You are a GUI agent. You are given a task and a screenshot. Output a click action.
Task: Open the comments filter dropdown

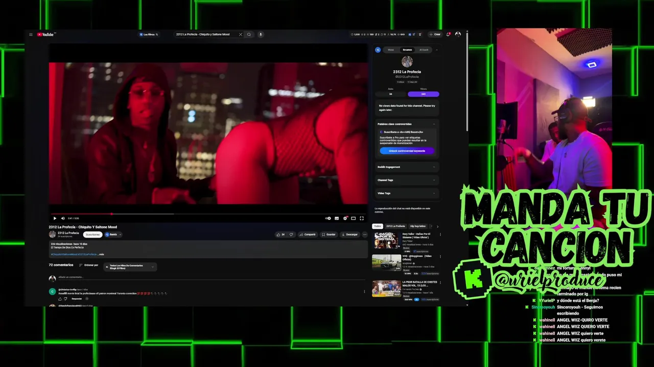130,267
